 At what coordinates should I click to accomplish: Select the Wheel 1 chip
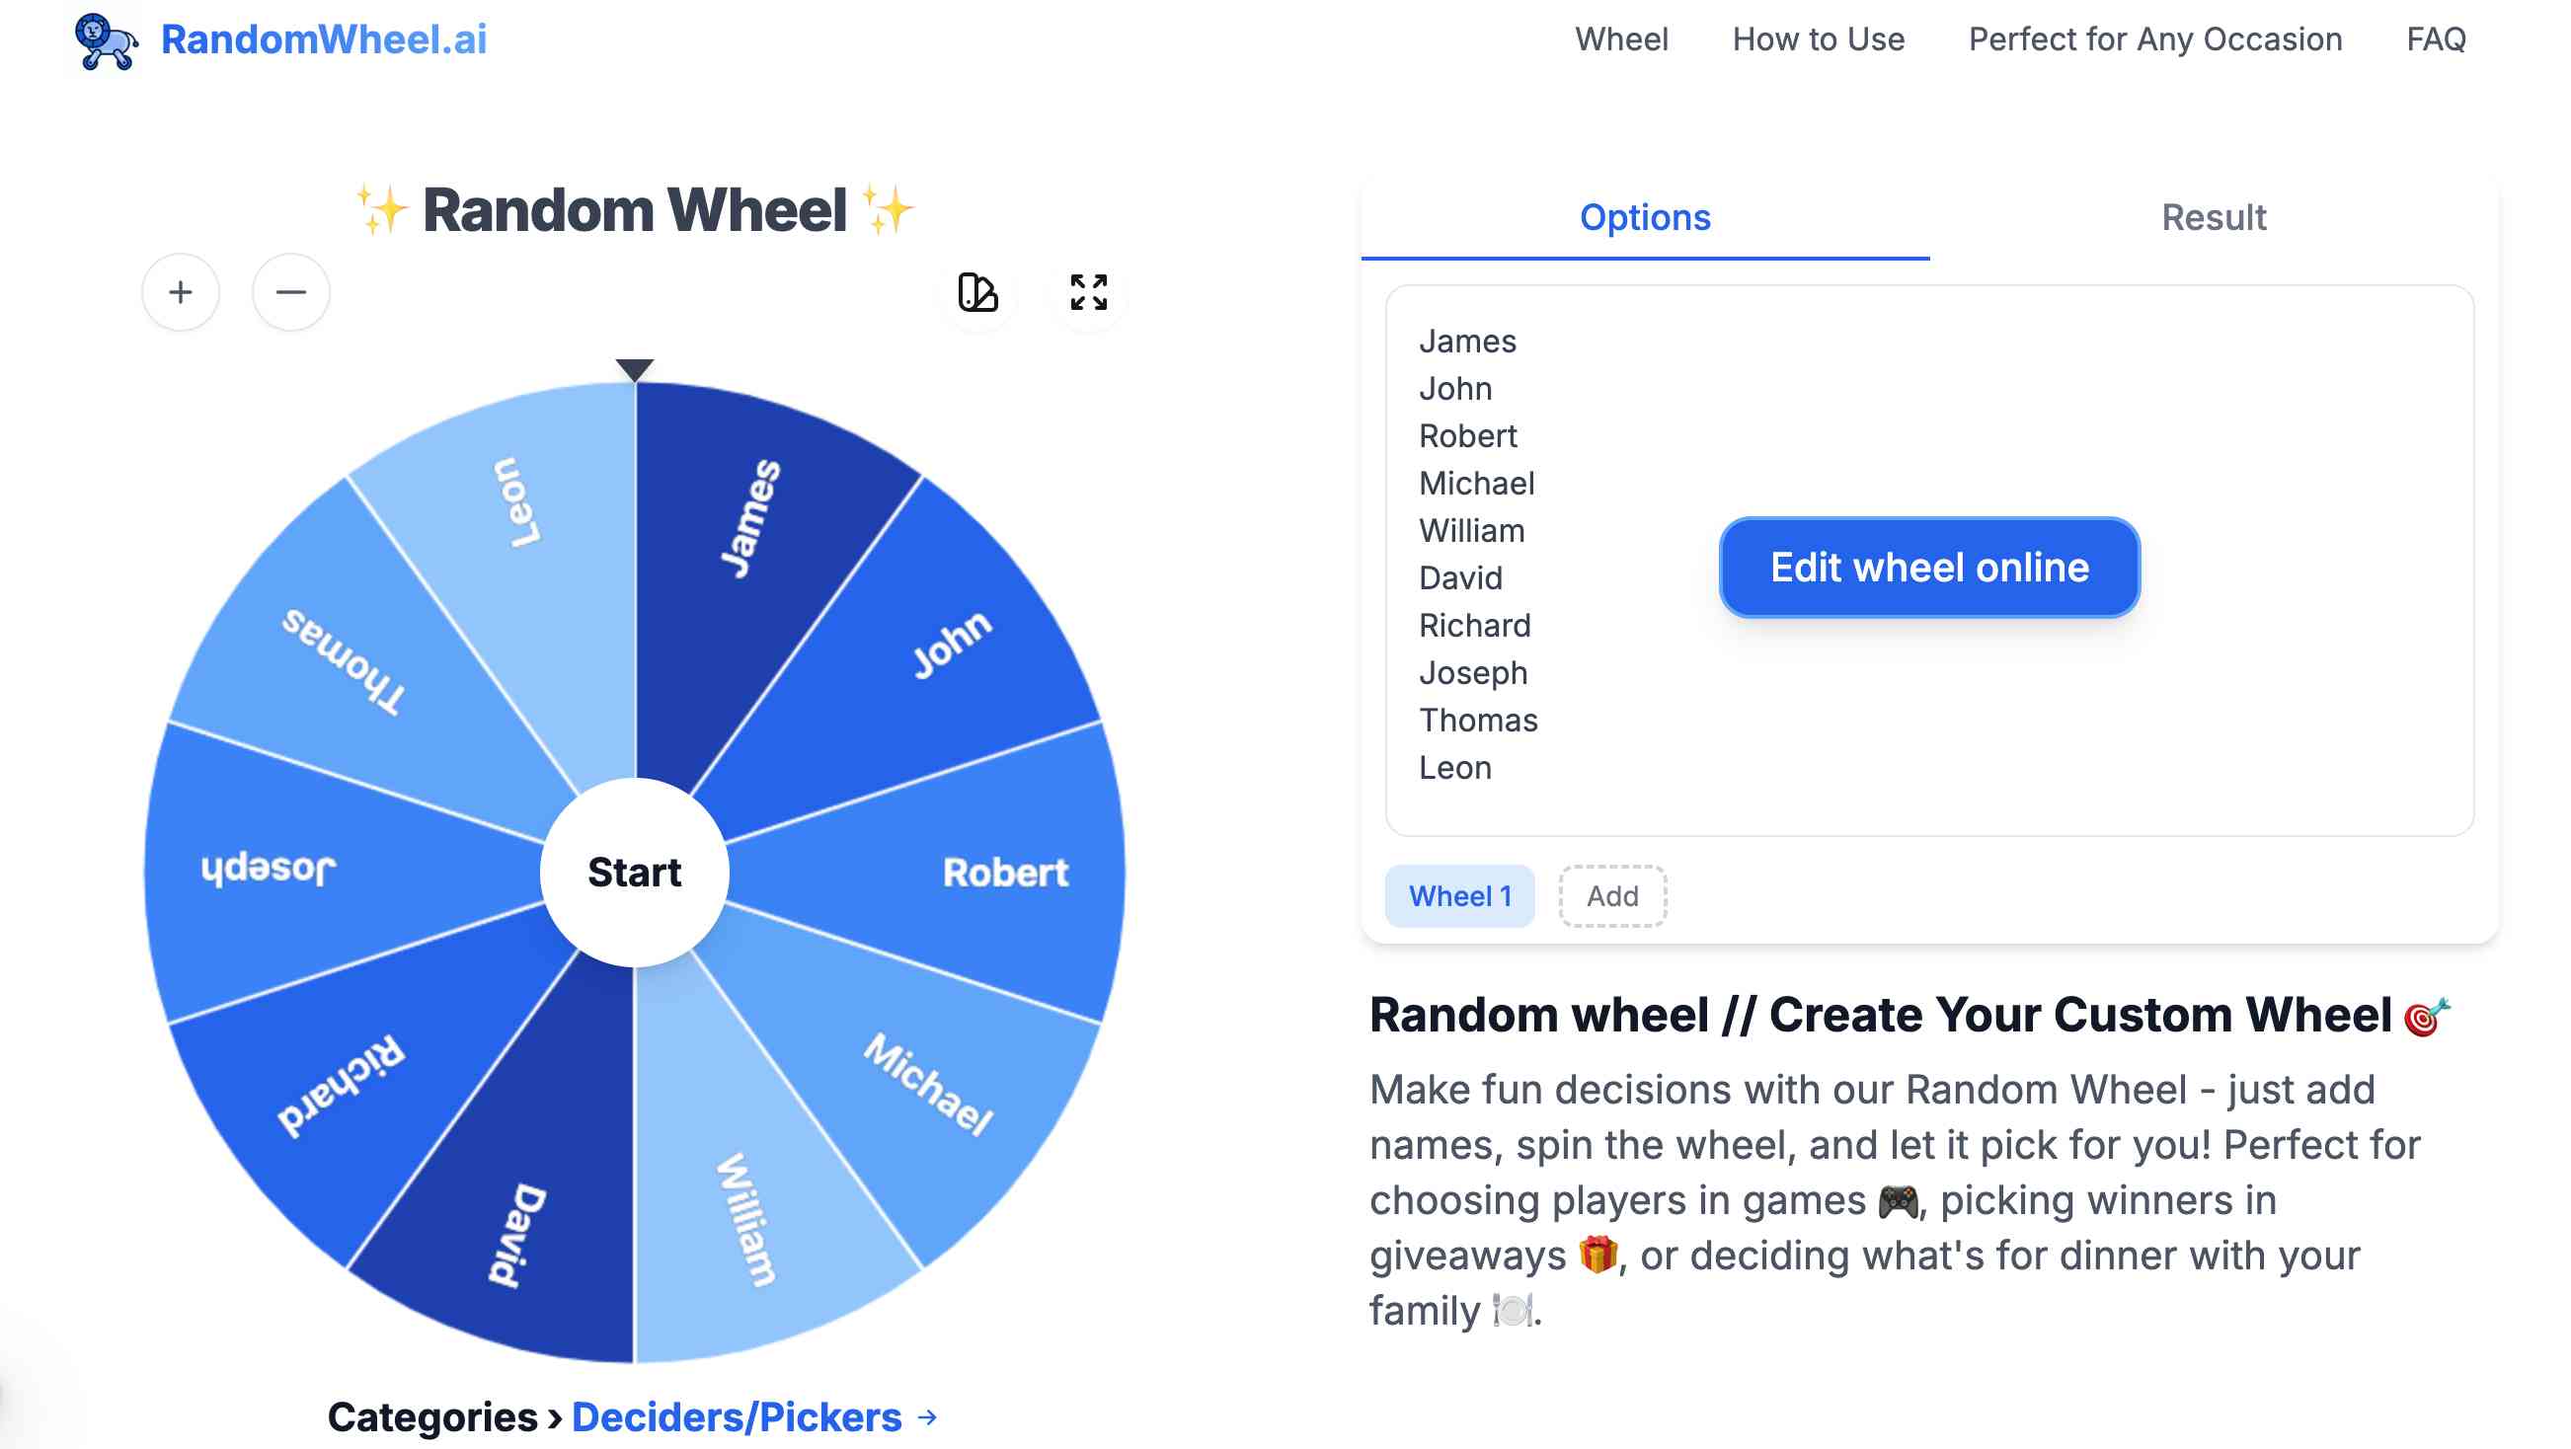click(x=1459, y=895)
